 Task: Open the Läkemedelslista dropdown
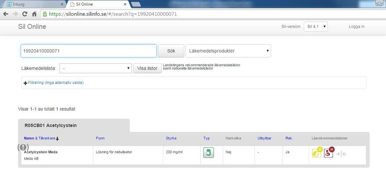tap(95, 68)
